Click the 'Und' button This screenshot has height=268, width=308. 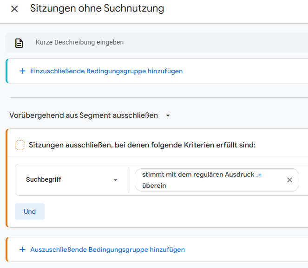click(30, 211)
